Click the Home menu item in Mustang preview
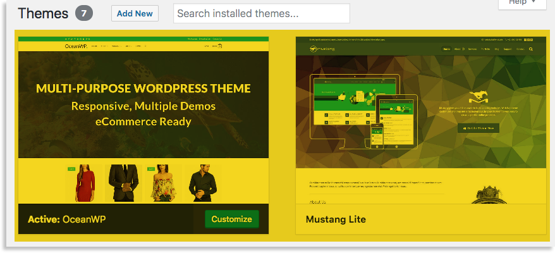Viewport: 555px width, 253px height. coord(447,49)
